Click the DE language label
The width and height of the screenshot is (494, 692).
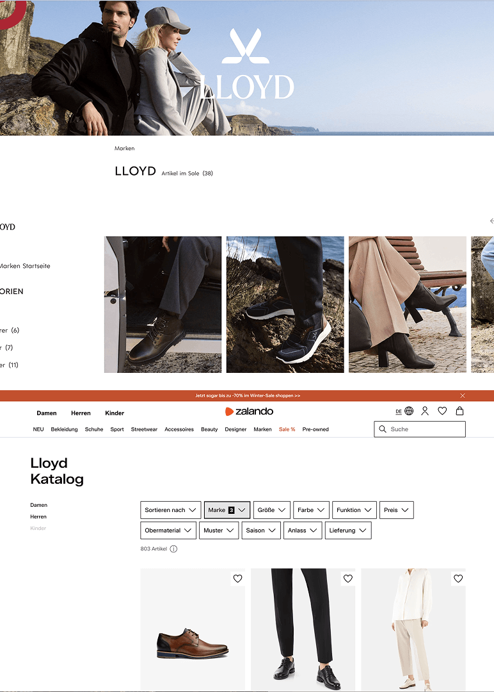click(399, 411)
